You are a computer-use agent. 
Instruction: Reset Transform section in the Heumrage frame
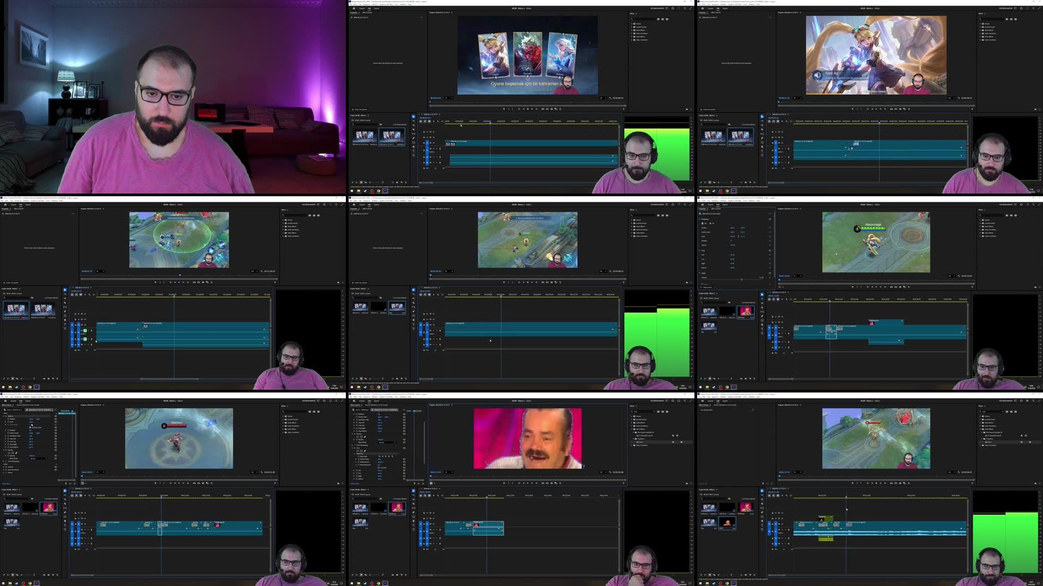pos(770,219)
